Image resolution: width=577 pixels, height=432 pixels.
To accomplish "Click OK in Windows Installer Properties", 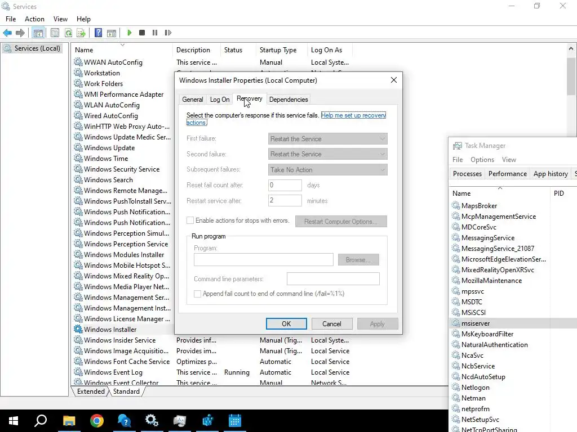I will [x=286, y=323].
